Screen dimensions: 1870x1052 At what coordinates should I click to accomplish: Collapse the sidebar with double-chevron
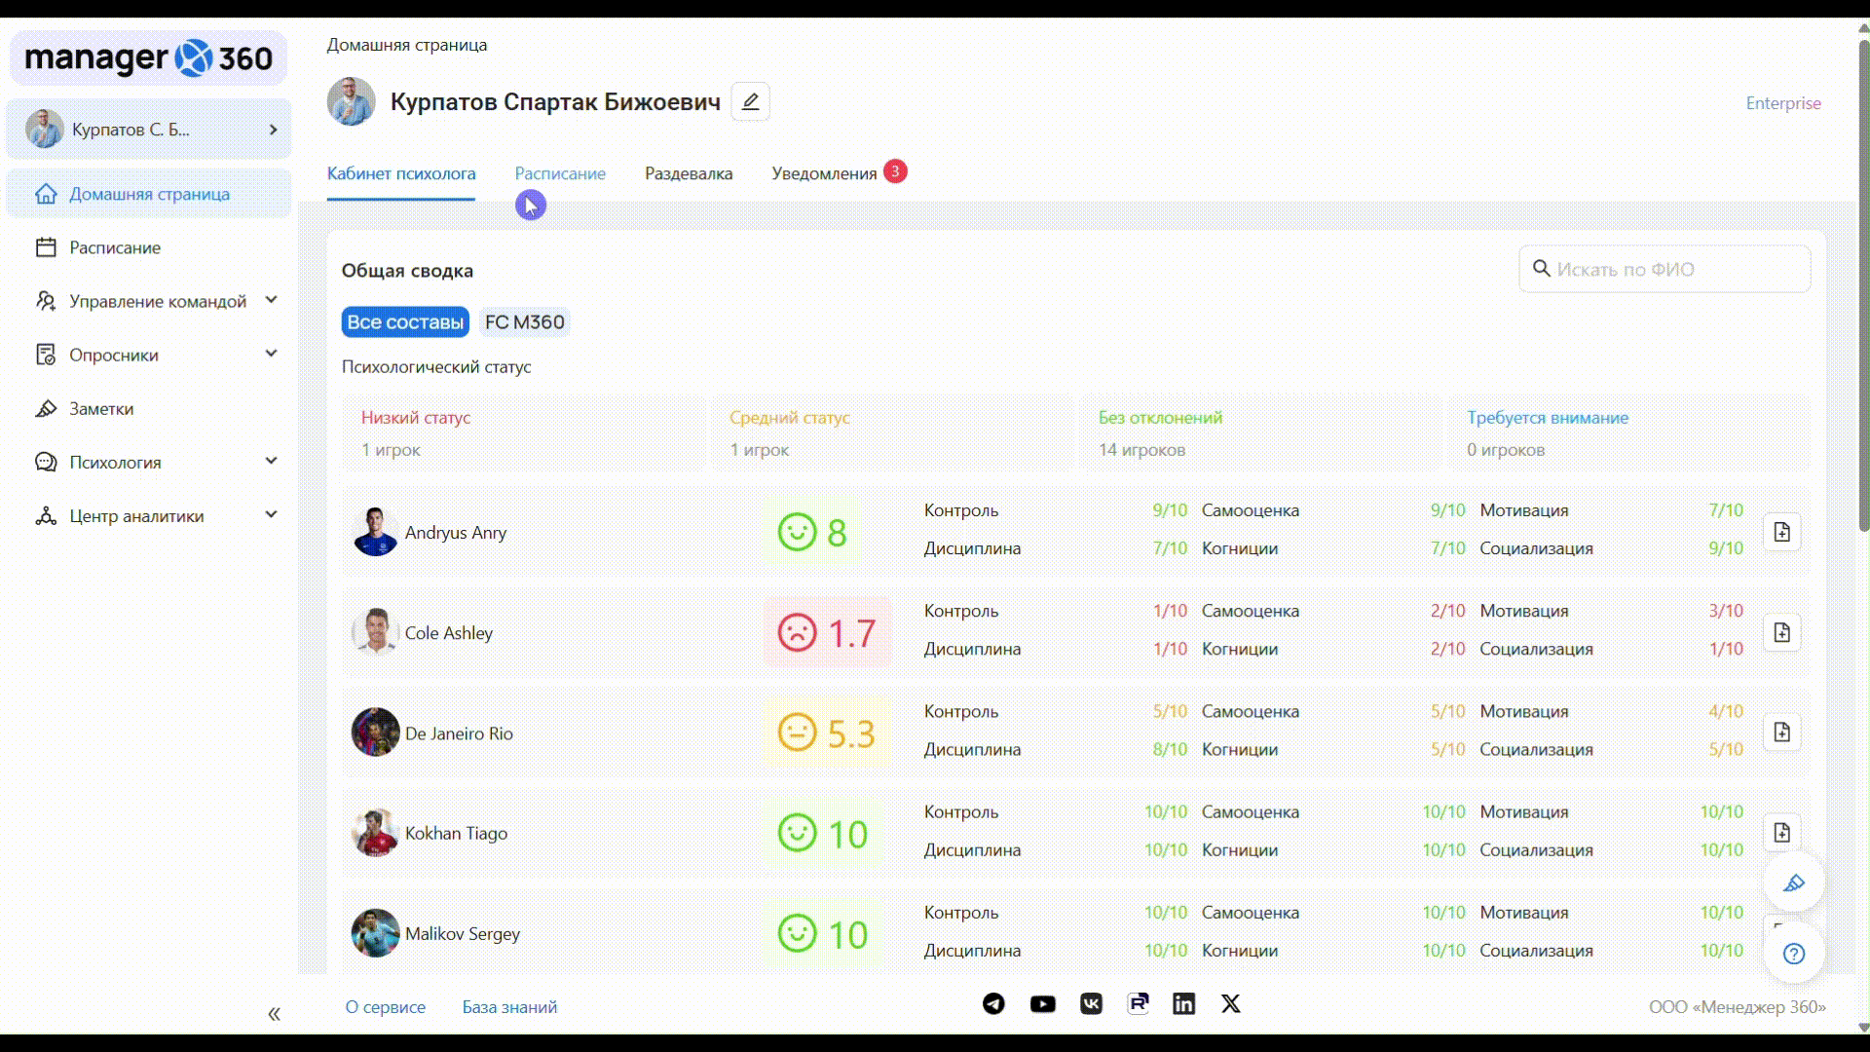point(274,1014)
